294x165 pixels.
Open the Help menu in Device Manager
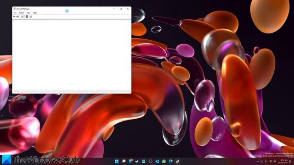pos(35,13)
